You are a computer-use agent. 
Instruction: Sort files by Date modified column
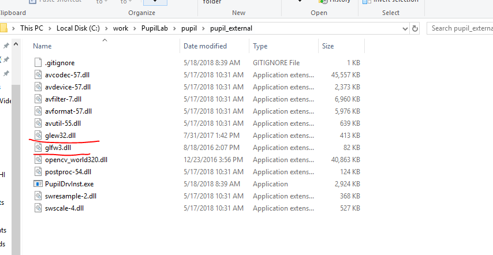tap(205, 46)
